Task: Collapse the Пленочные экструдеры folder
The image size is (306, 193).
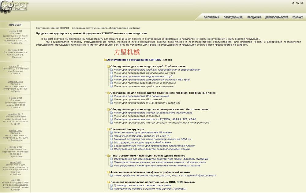Action: click(109, 129)
